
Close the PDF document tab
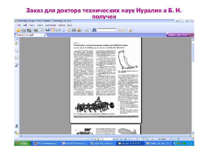click(x=45, y=35)
